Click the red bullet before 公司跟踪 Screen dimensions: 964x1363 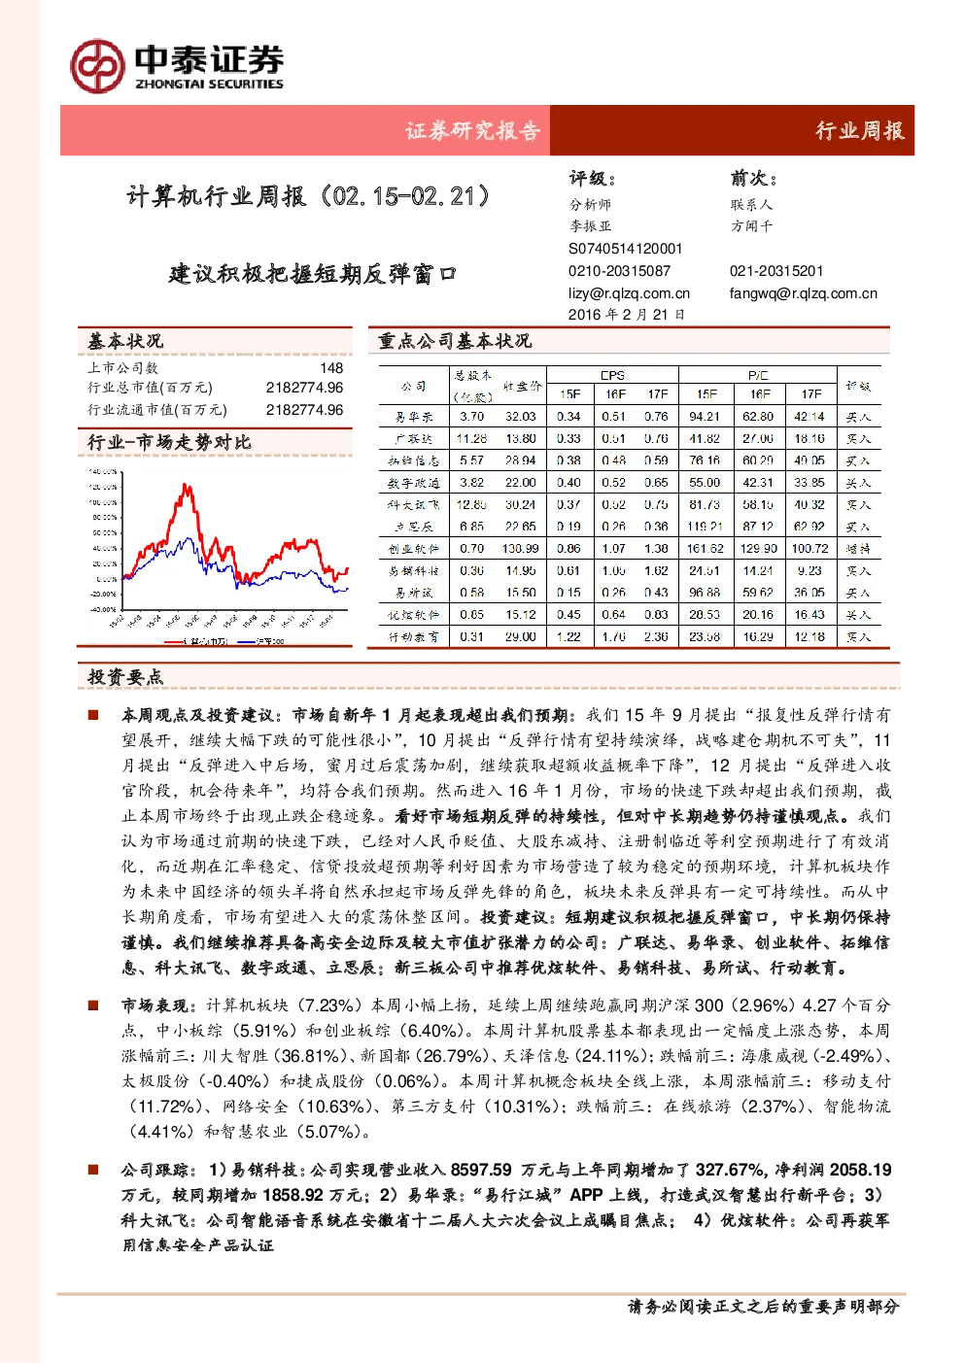93,1170
